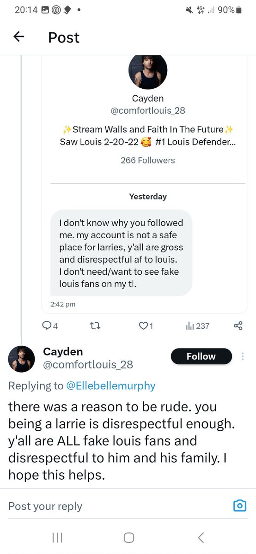The height and width of the screenshot is (554, 256).
Task: Tap the Android back navigation chevron
Action: [x=201, y=537]
